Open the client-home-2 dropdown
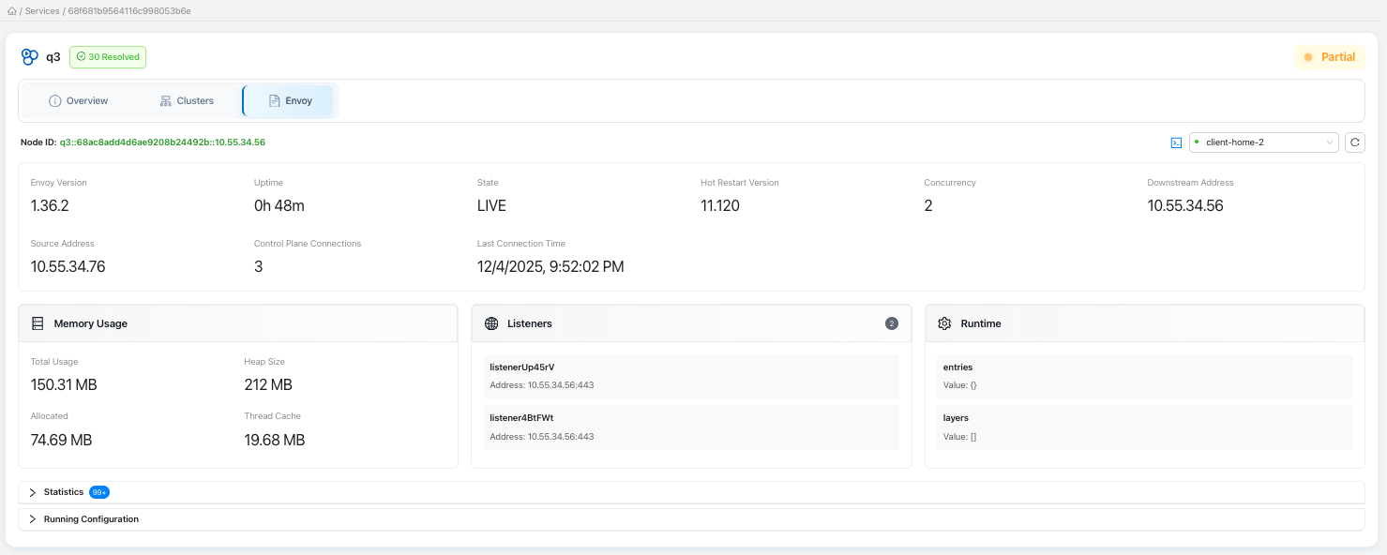The image size is (1387, 555). point(1263,142)
